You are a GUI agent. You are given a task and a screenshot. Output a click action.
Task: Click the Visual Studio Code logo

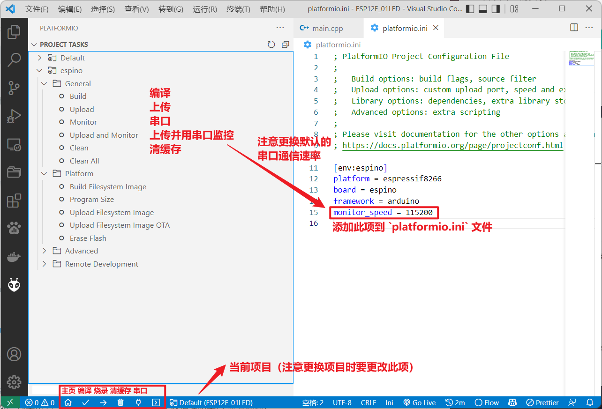[10, 9]
